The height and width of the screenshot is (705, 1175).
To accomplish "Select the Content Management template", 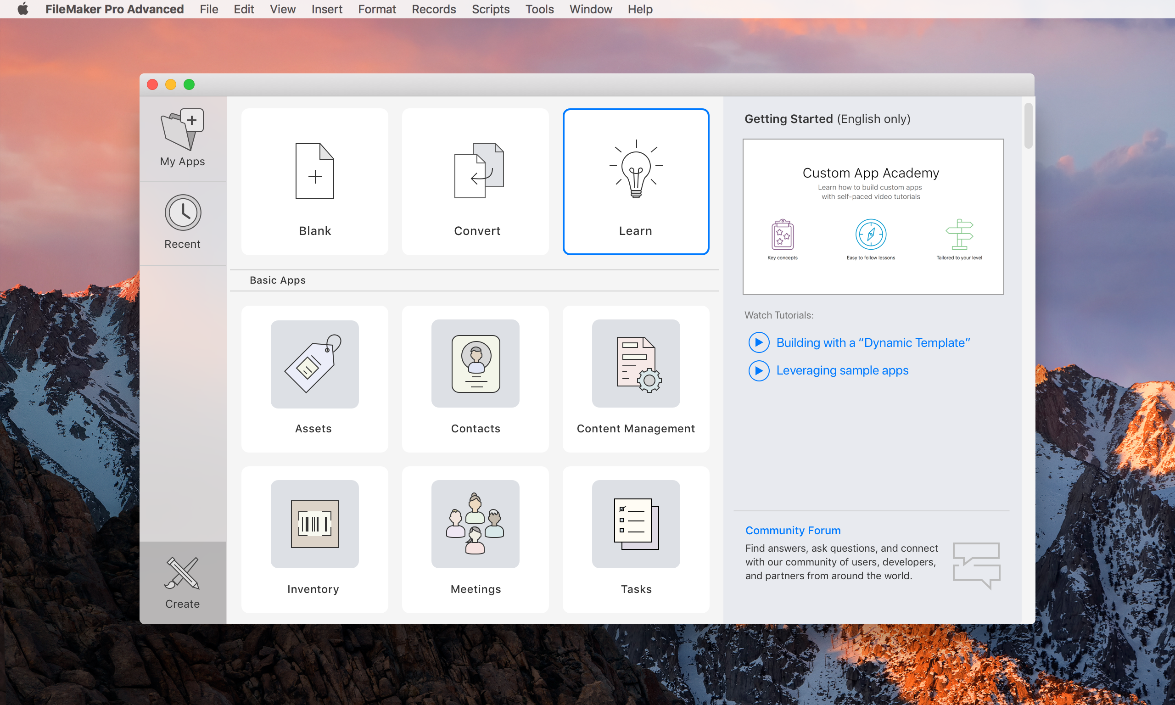I will (x=636, y=379).
